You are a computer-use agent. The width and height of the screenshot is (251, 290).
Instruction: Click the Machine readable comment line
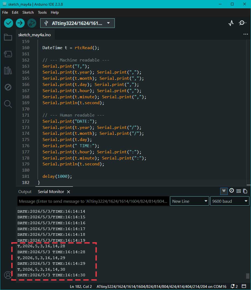tap(76, 60)
